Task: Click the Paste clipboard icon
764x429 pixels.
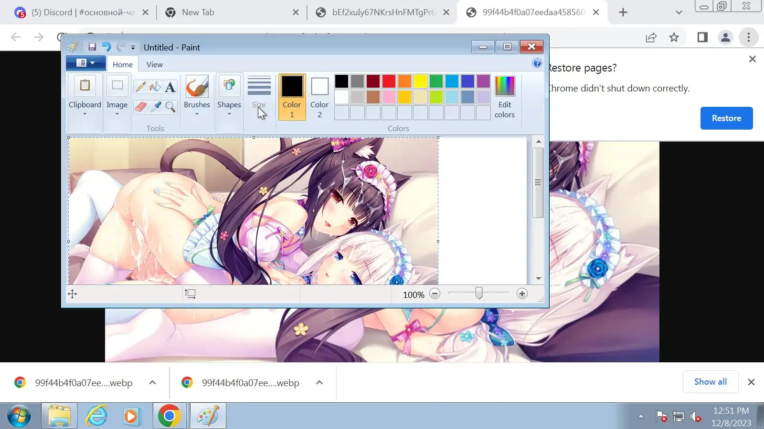Action: (85, 86)
